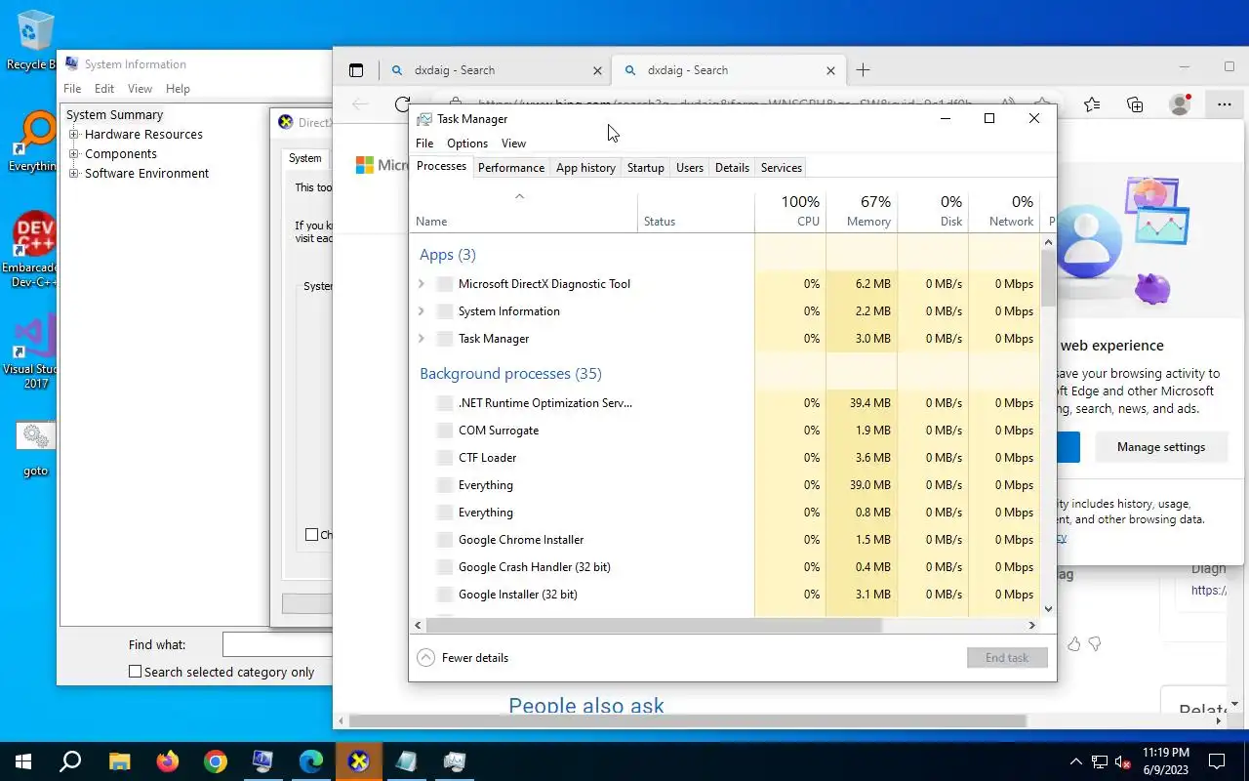Switch to Task Manager taskbar icon
This screenshot has height=781, width=1249.
[454, 761]
